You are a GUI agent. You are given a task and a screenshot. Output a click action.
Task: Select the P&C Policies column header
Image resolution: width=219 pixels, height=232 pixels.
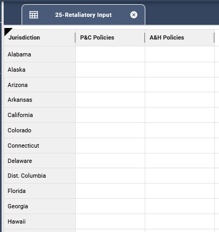tap(110, 37)
